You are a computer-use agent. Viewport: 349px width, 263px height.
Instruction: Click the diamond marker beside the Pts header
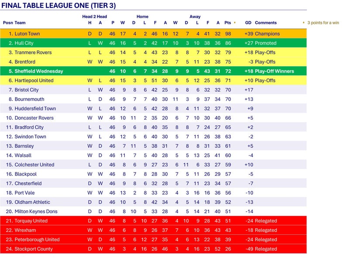[x=235, y=23]
